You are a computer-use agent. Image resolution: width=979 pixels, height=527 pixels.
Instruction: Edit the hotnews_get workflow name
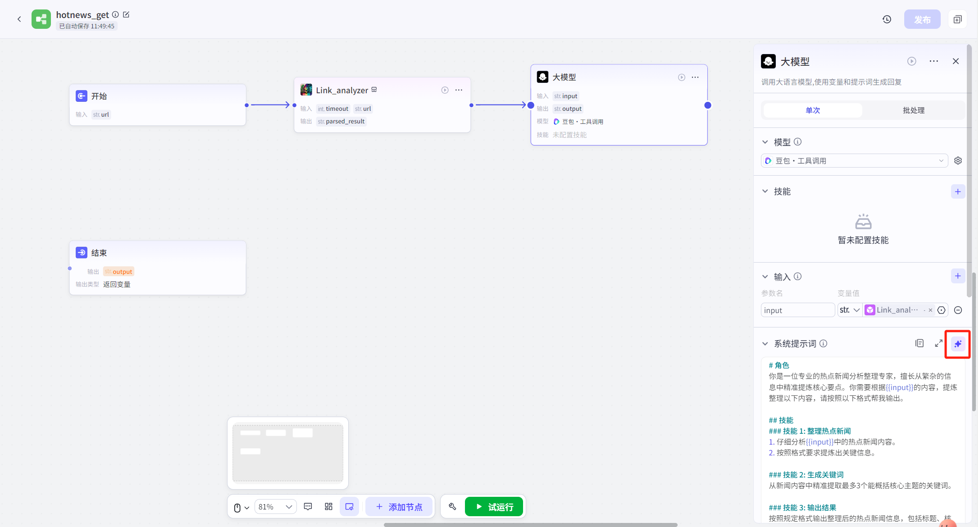126,15
